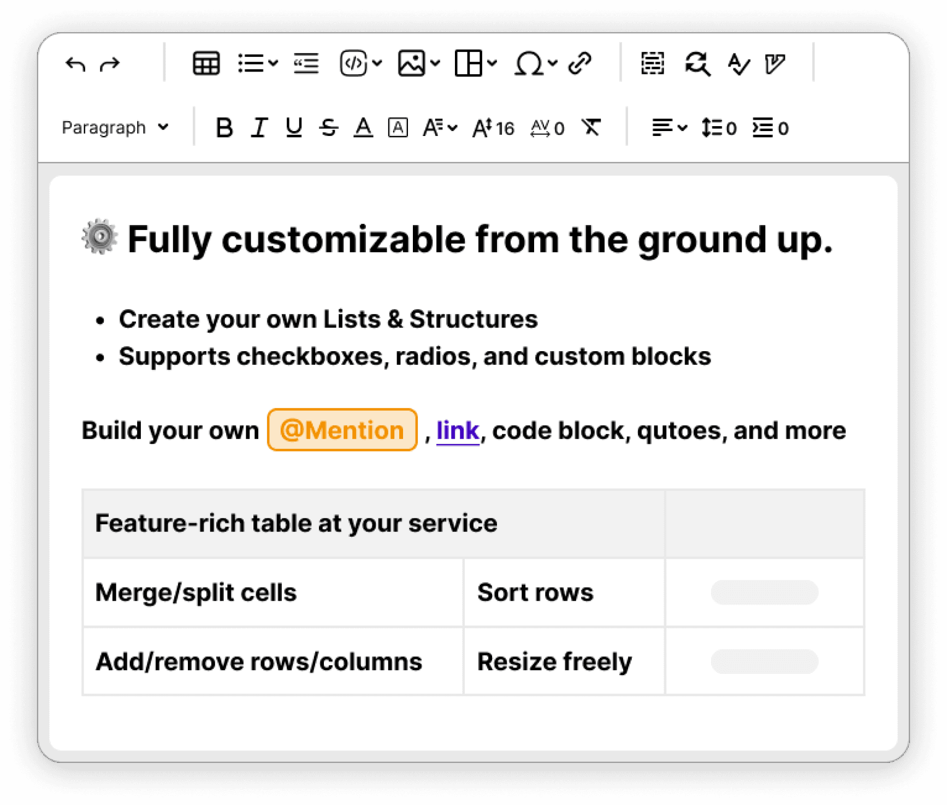This screenshot has width=947, height=805.
Task: Toggle bold formatting
Action: tap(224, 127)
